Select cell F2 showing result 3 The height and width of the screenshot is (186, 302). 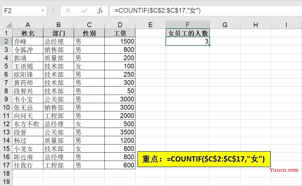click(x=188, y=41)
